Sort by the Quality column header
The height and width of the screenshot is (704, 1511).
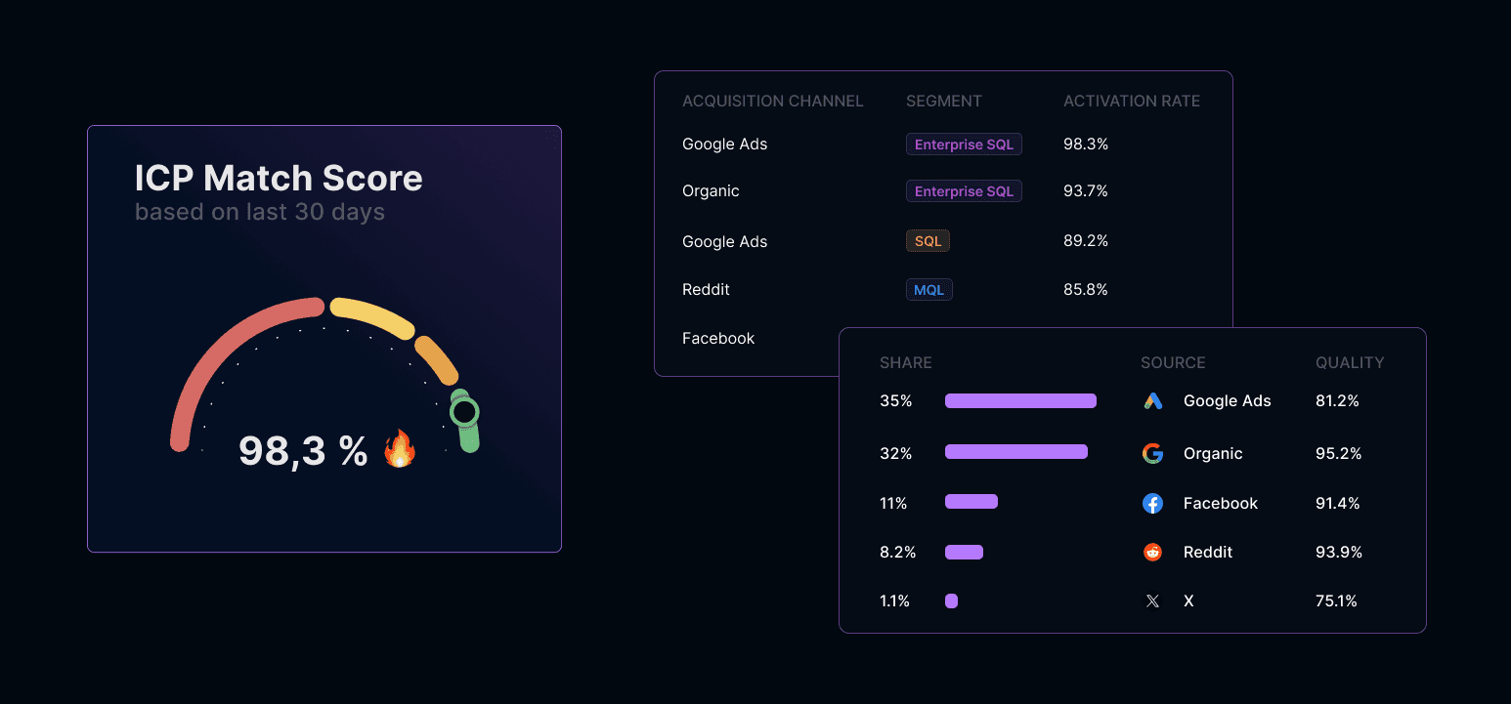tap(1350, 363)
